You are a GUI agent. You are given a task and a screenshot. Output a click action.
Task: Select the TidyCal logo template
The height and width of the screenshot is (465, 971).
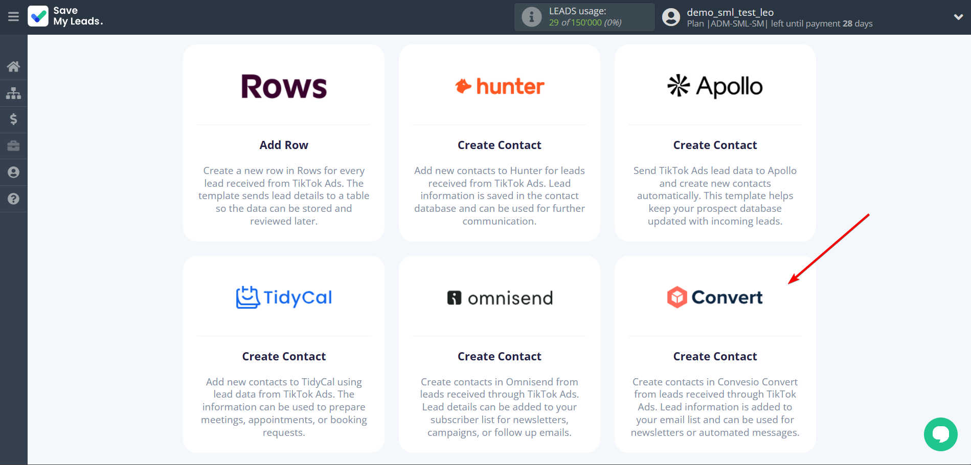coord(284,297)
